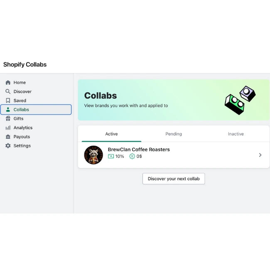Click the Settings gear icon

pyautogui.click(x=8, y=146)
